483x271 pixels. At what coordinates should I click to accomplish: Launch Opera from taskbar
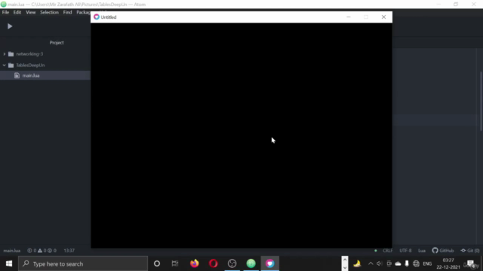213,263
